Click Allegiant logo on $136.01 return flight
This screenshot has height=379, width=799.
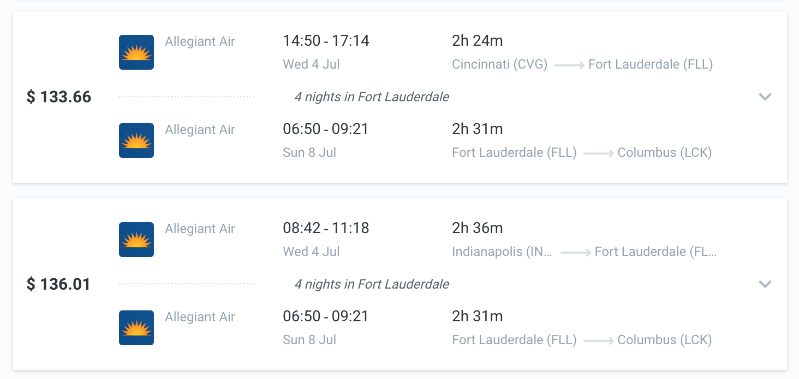pos(136,328)
